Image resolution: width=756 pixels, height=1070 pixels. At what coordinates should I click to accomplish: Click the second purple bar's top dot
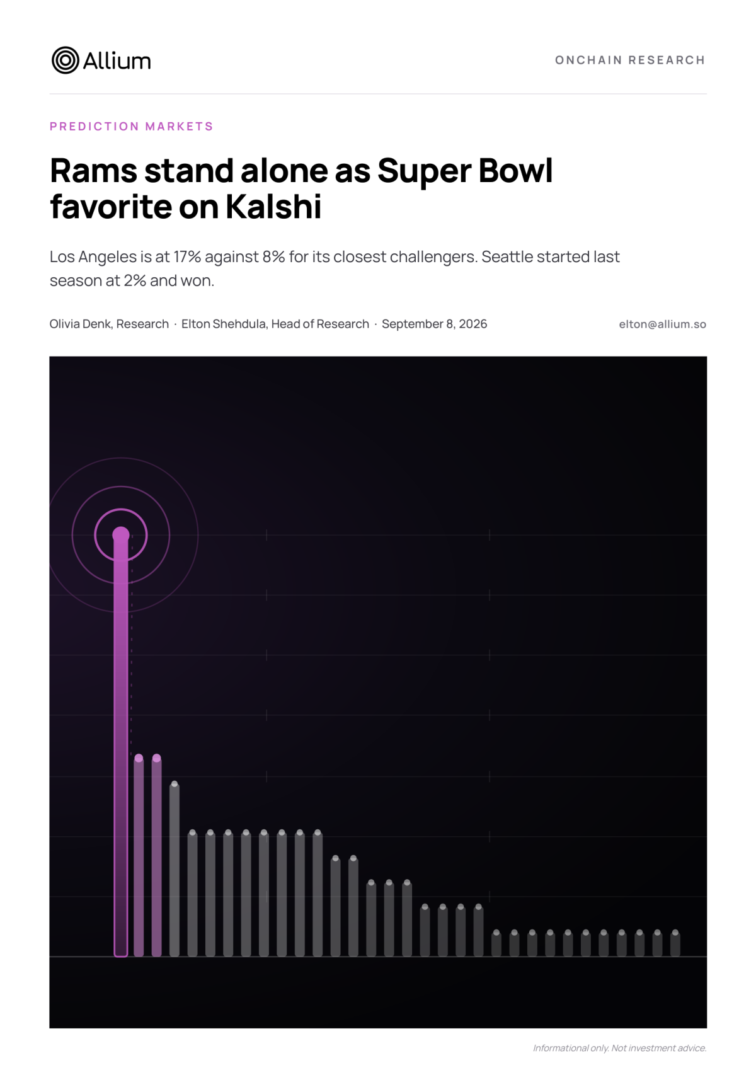(139, 758)
